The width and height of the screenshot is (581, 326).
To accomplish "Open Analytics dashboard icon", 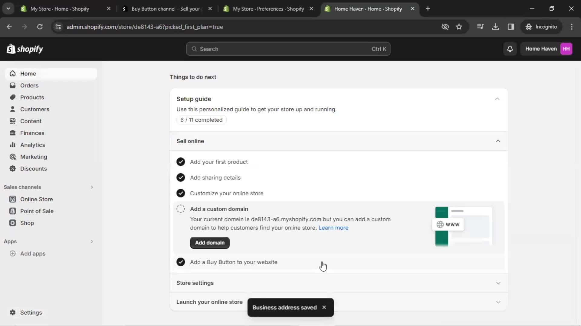I will [12, 145].
